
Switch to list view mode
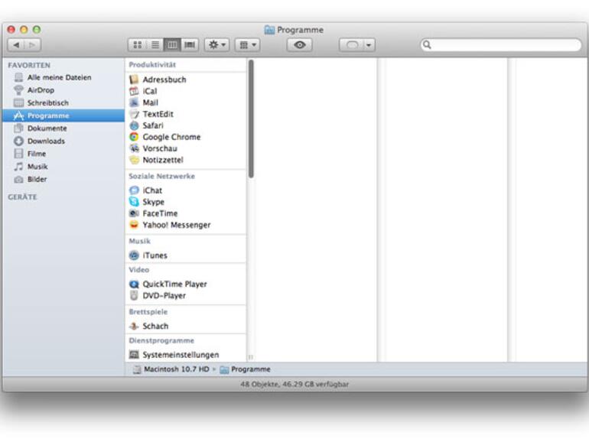pos(155,45)
